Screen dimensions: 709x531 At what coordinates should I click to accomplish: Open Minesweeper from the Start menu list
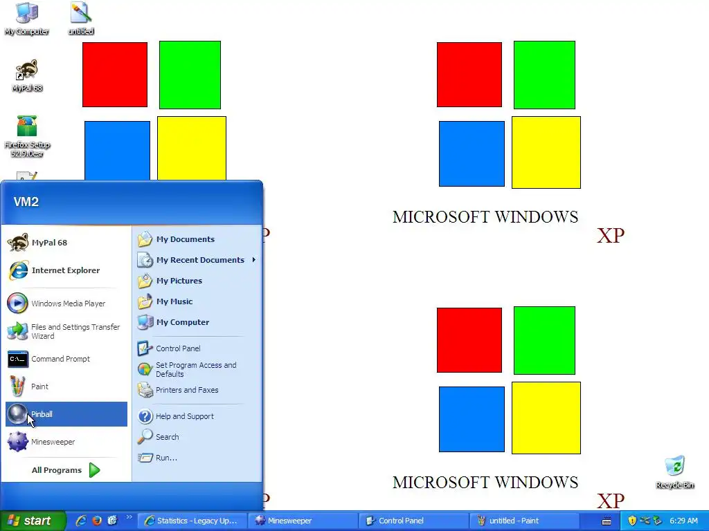pyautogui.click(x=66, y=442)
